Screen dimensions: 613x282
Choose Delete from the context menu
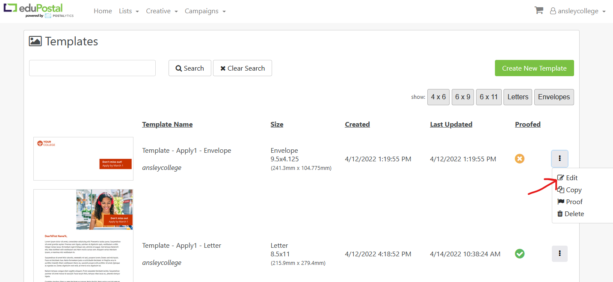(570, 214)
